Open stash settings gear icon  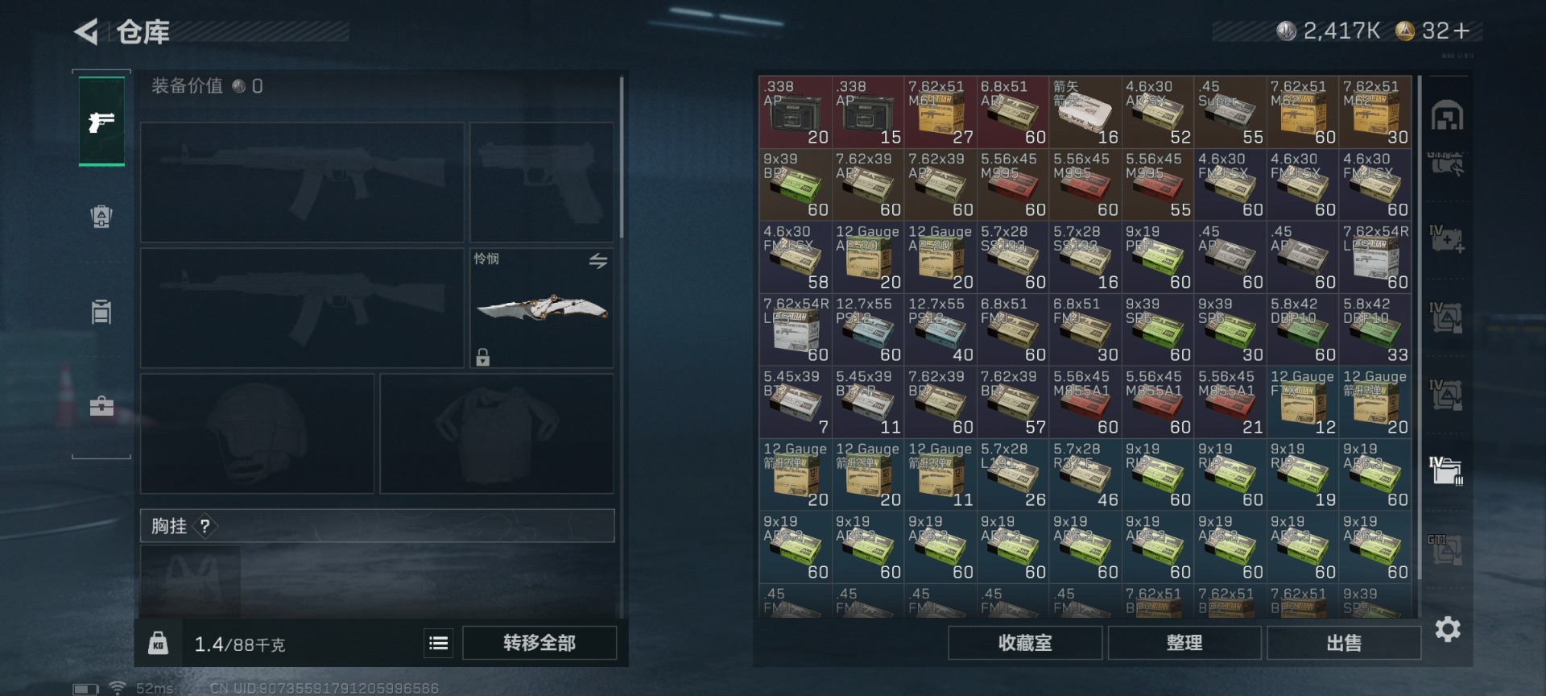[x=1448, y=629]
